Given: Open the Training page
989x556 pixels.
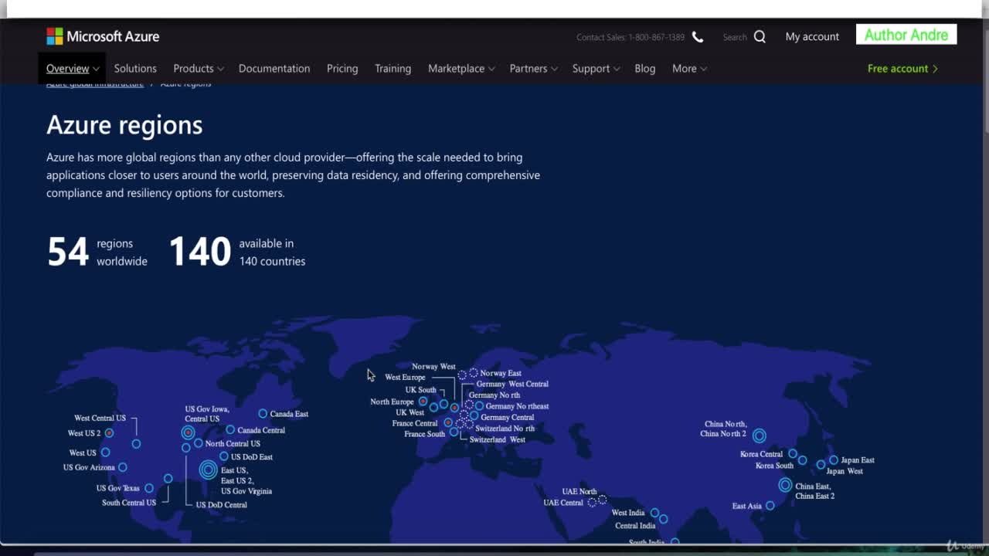Looking at the screenshot, I should point(393,69).
